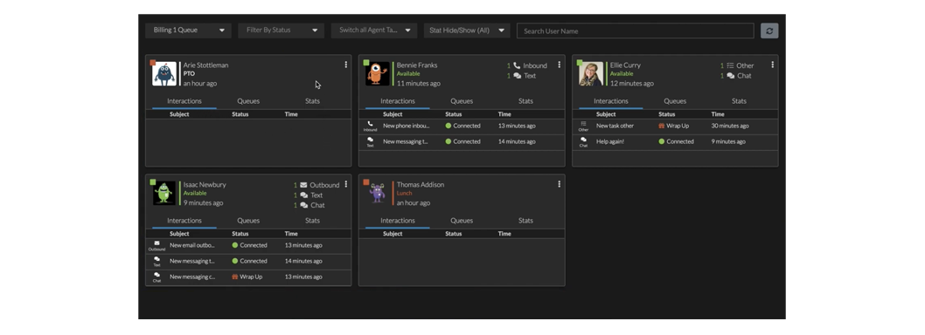
Task: Select the 'New phone inbou...' interaction subject
Action: point(407,126)
